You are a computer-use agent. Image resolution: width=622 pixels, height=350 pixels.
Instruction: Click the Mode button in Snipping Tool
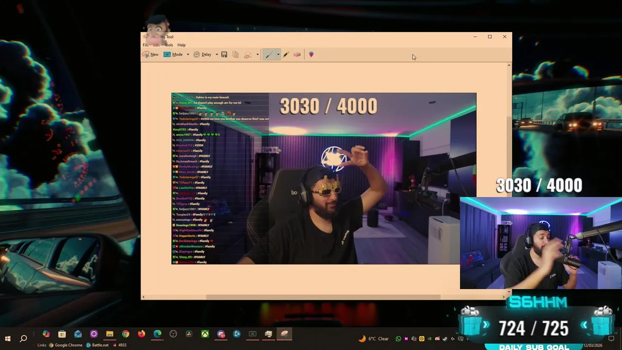173,54
